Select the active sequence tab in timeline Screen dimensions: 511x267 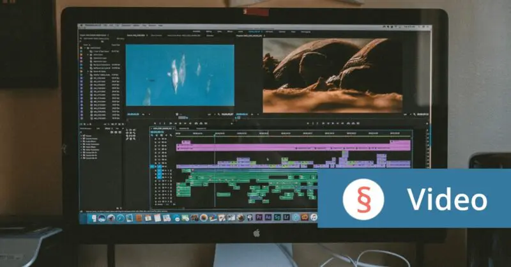point(162,128)
